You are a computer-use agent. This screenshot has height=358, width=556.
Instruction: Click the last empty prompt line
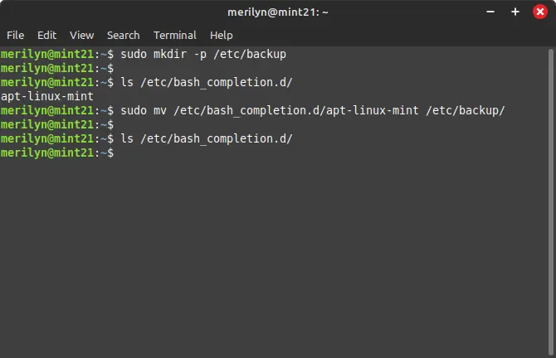point(57,153)
